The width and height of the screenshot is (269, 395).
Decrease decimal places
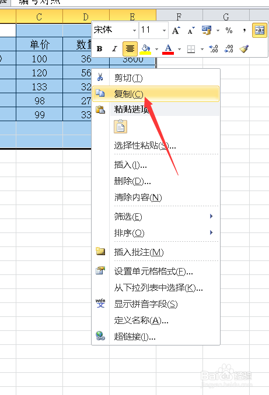[229, 48]
